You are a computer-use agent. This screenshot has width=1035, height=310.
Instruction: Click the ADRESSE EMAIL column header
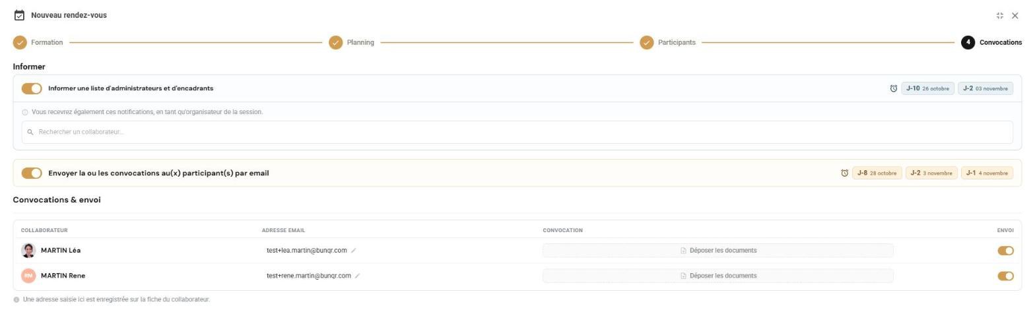coord(283,230)
